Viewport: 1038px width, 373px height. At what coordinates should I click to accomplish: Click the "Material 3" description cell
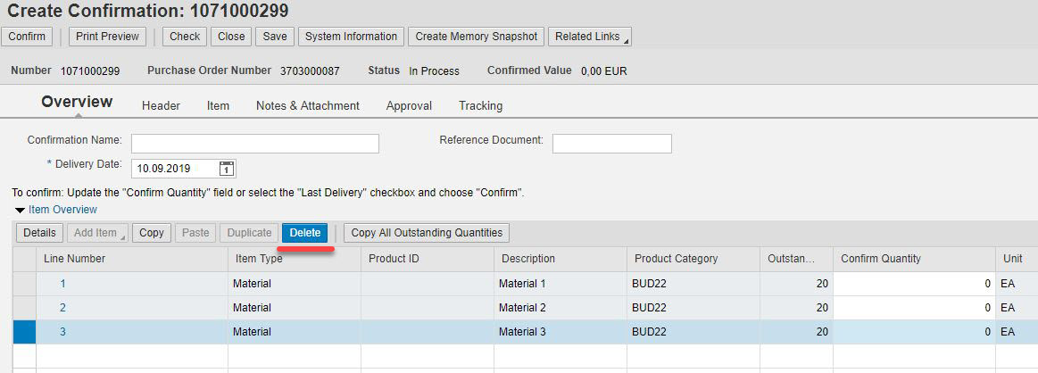click(561, 332)
